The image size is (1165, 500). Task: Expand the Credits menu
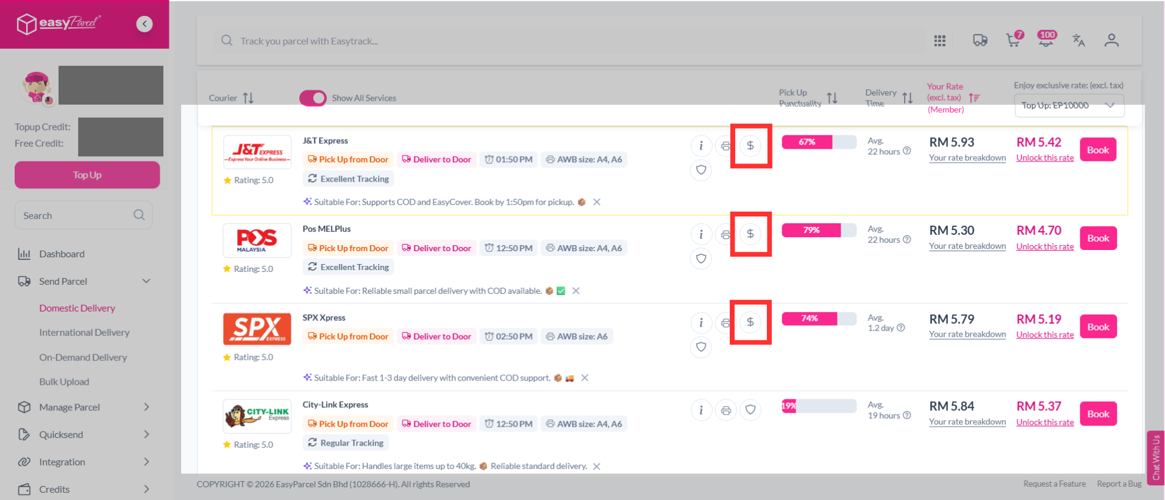click(x=146, y=489)
